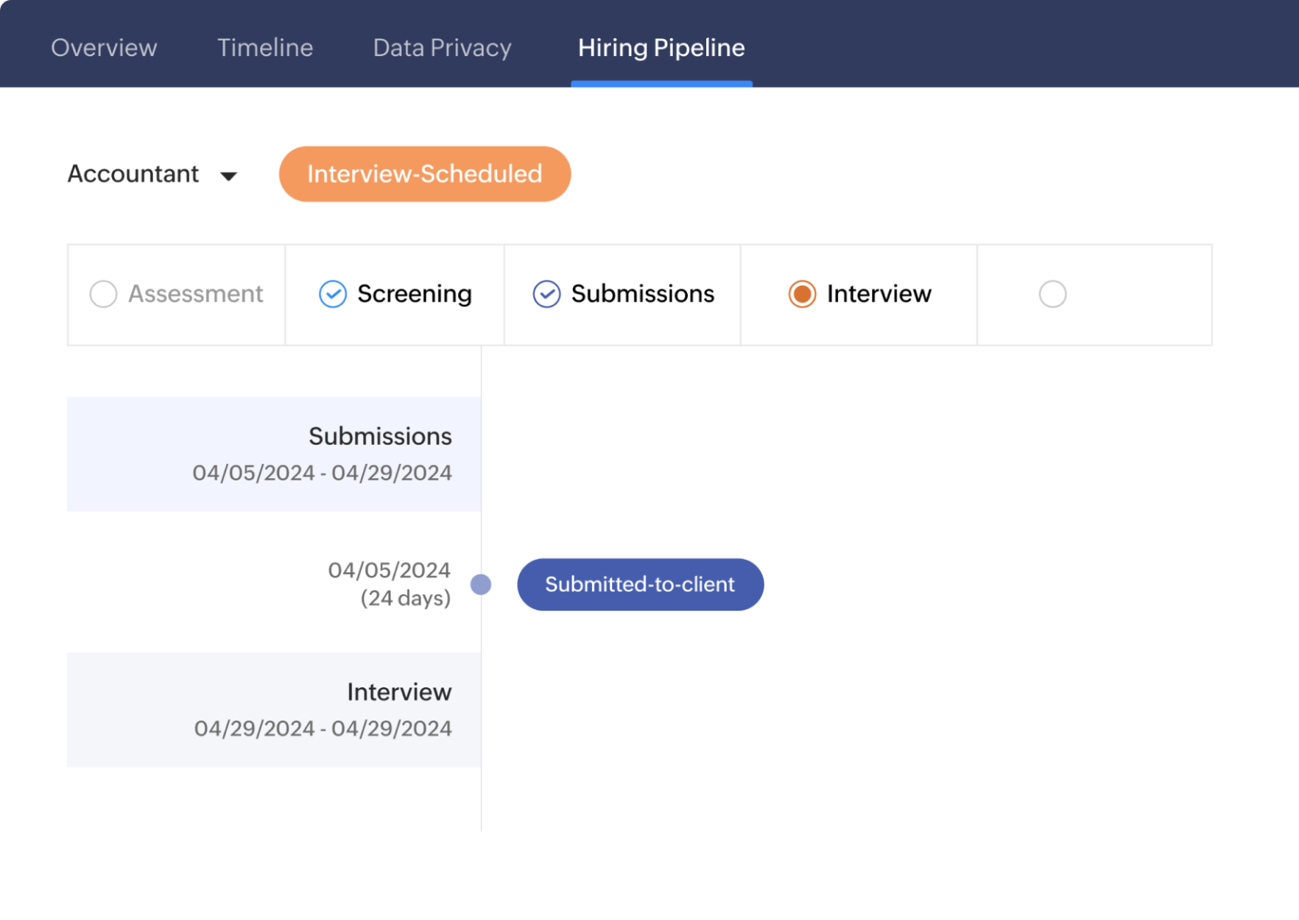1299x920 pixels.
Task: Click the Assessment stage label
Action: (x=195, y=294)
